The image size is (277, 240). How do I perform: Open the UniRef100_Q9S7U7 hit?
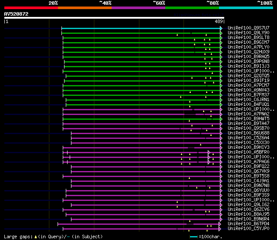(248, 28)
